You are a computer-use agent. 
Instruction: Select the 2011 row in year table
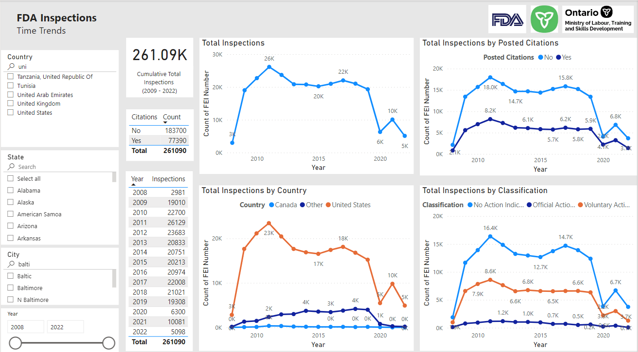tap(159, 222)
